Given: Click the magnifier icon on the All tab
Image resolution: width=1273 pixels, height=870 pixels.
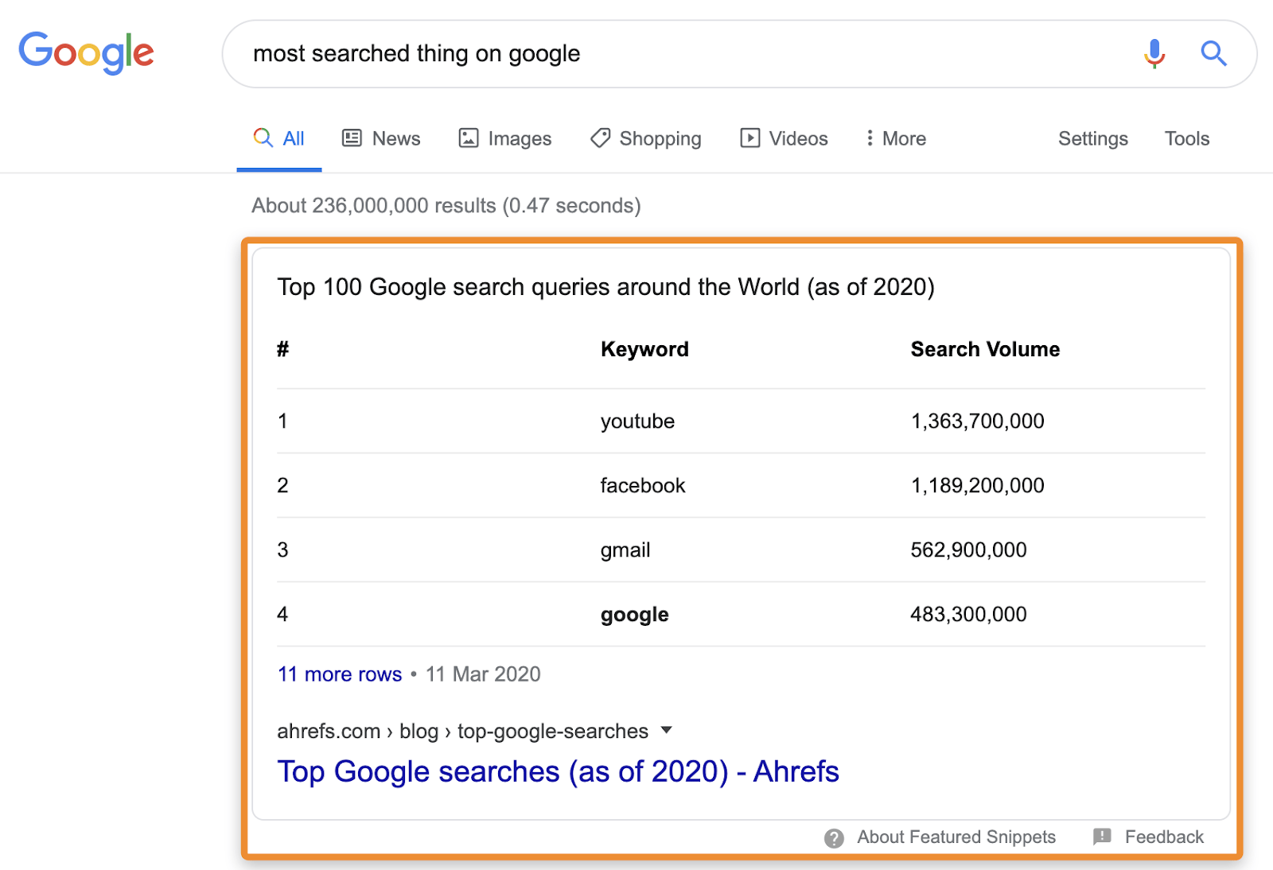Looking at the screenshot, I should 263,138.
